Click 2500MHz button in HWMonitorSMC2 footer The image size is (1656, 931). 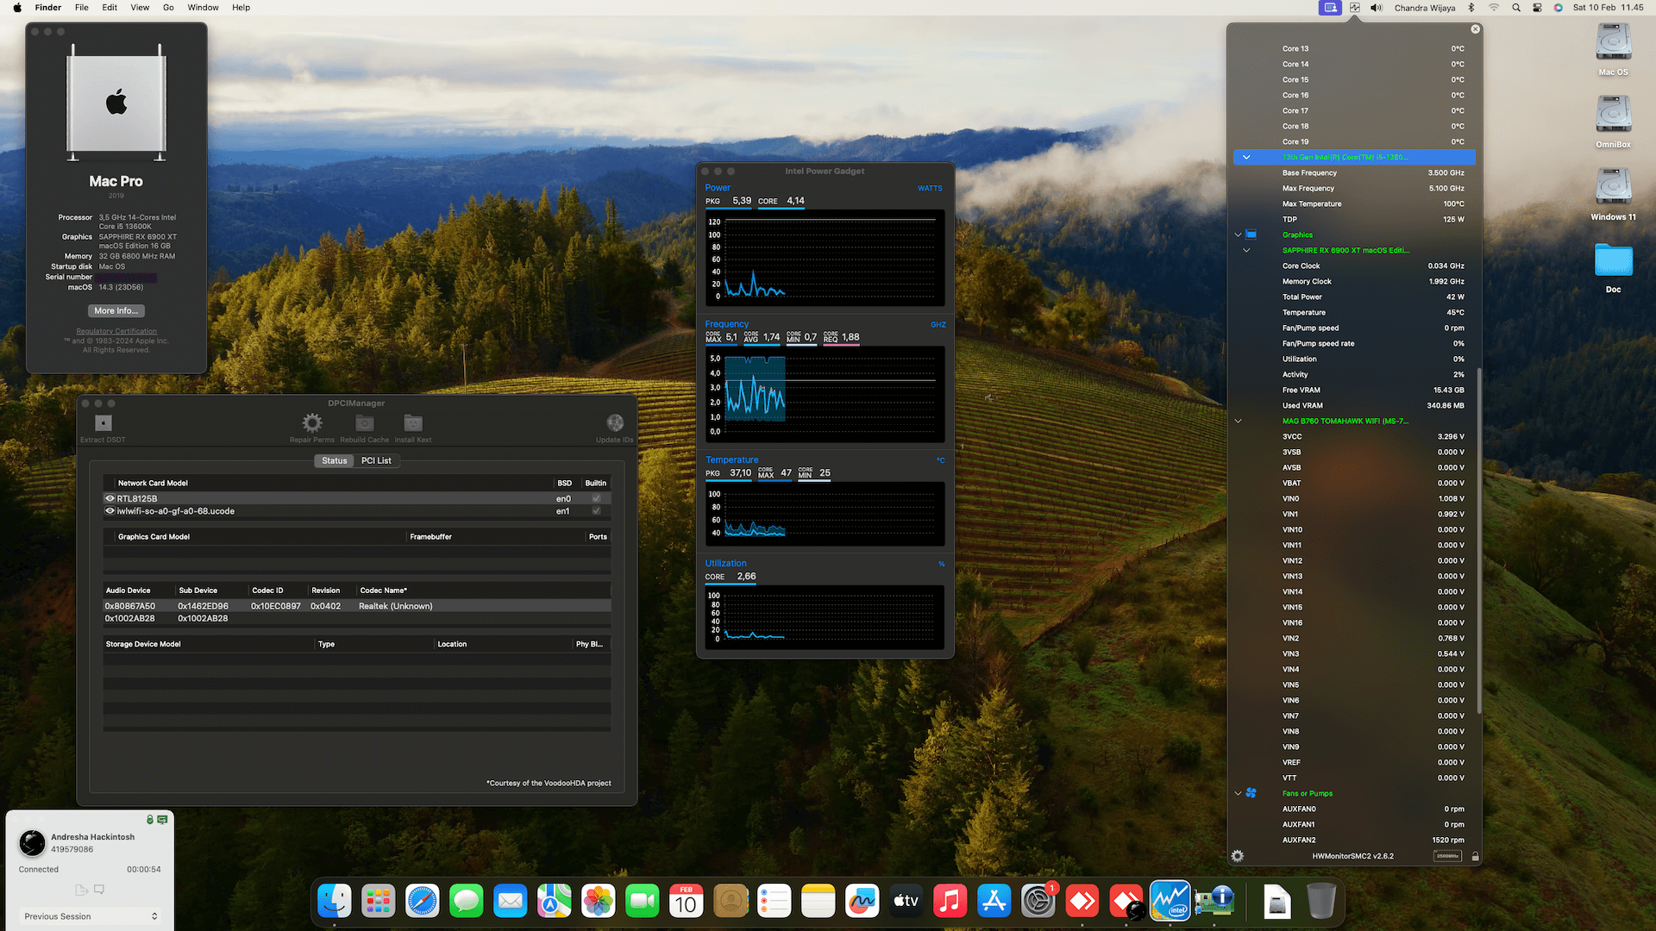click(x=1447, y=856)
